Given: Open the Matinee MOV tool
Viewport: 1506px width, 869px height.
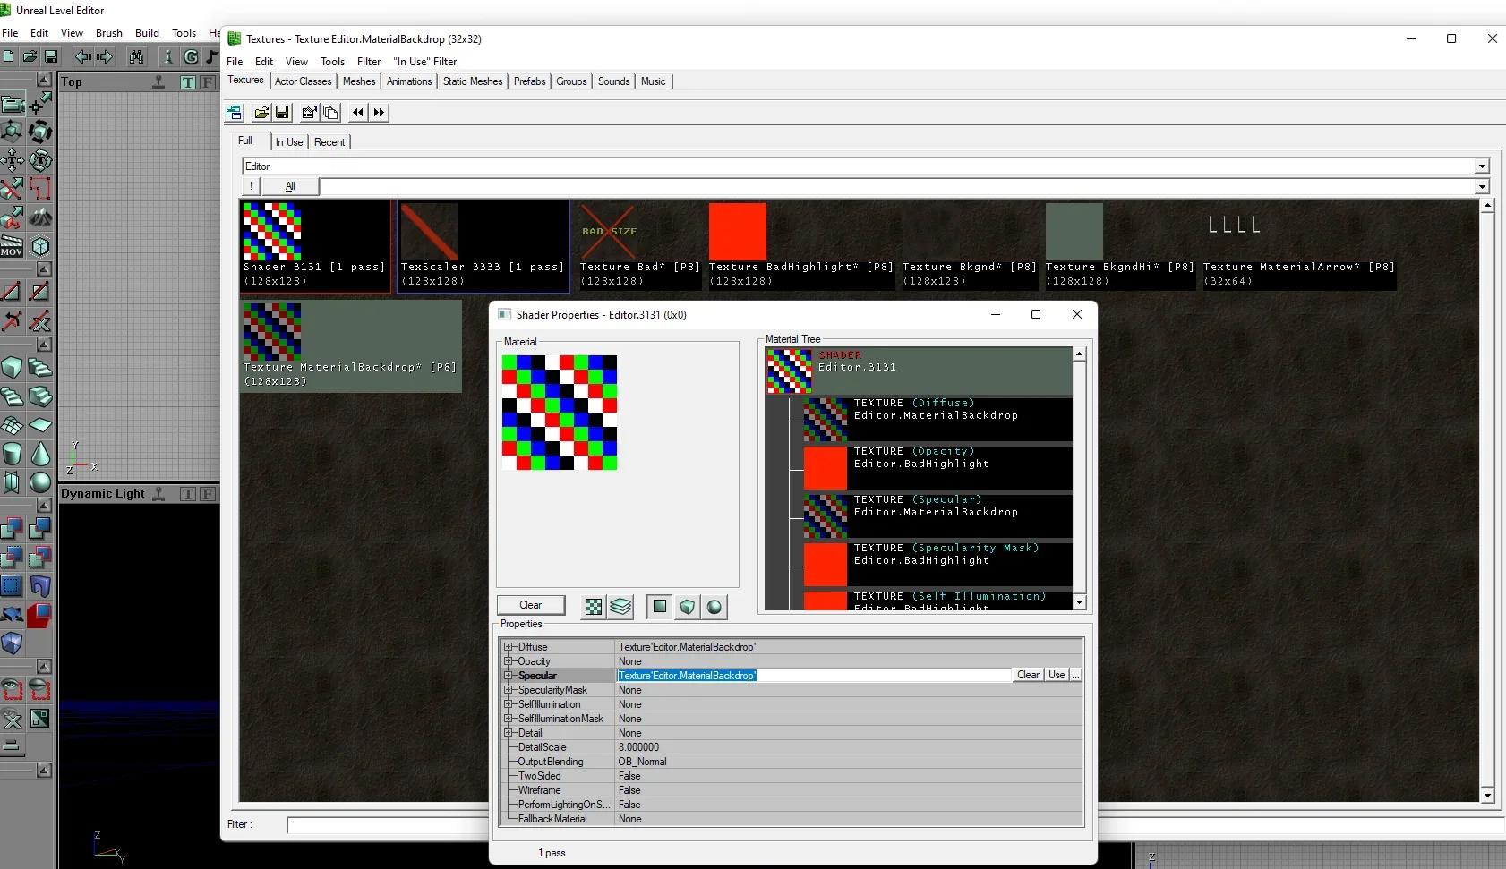Looking at the screenshot, I should pos(13,246).
